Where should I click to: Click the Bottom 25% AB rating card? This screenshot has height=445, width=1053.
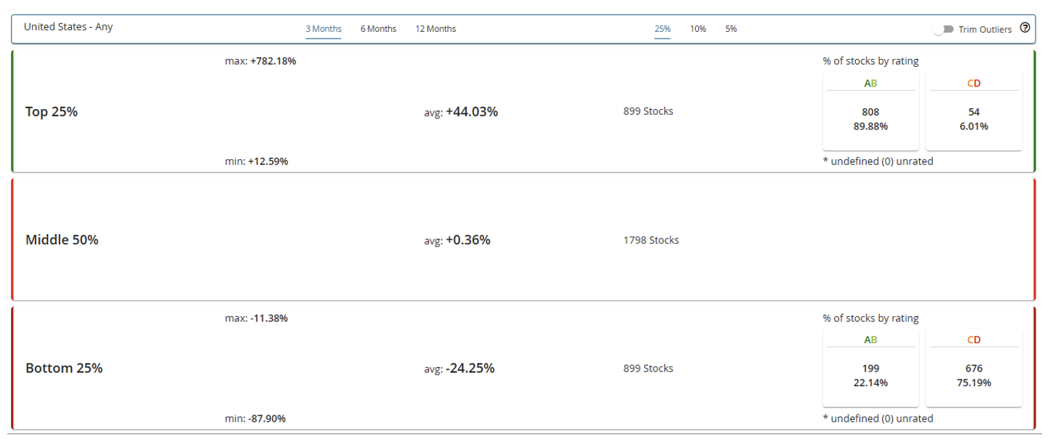pyautogui.click(x=870, y=369)
